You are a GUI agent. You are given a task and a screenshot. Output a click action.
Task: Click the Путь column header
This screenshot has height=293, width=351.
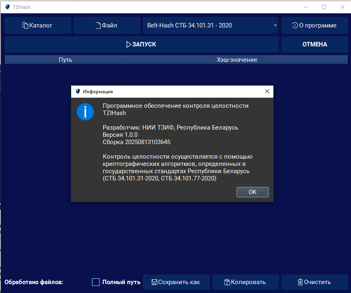pos(65,60)
